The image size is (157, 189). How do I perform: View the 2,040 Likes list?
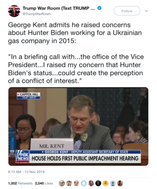point(44,183)
